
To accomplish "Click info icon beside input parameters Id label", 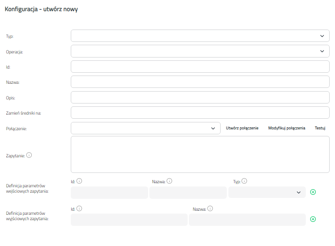I will coord(79,181).
